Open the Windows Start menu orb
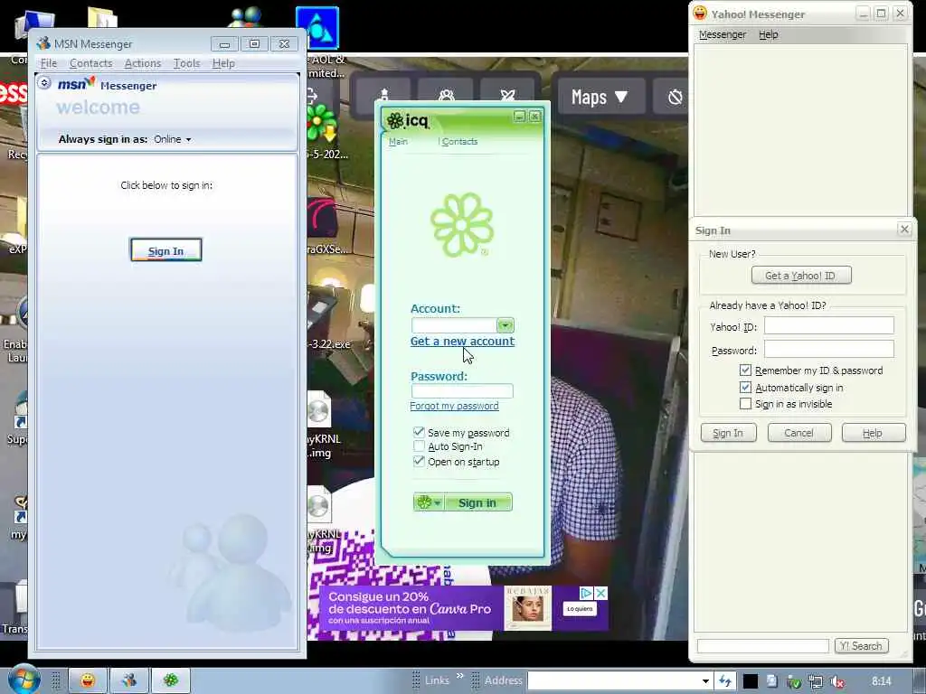The width and height of the screenshot is (926, 694). tap(23, 680)
